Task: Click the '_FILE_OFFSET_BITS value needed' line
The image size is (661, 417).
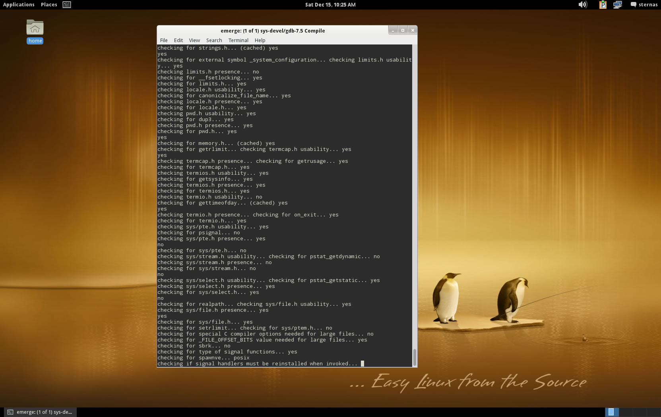Action: click(262, 340)
